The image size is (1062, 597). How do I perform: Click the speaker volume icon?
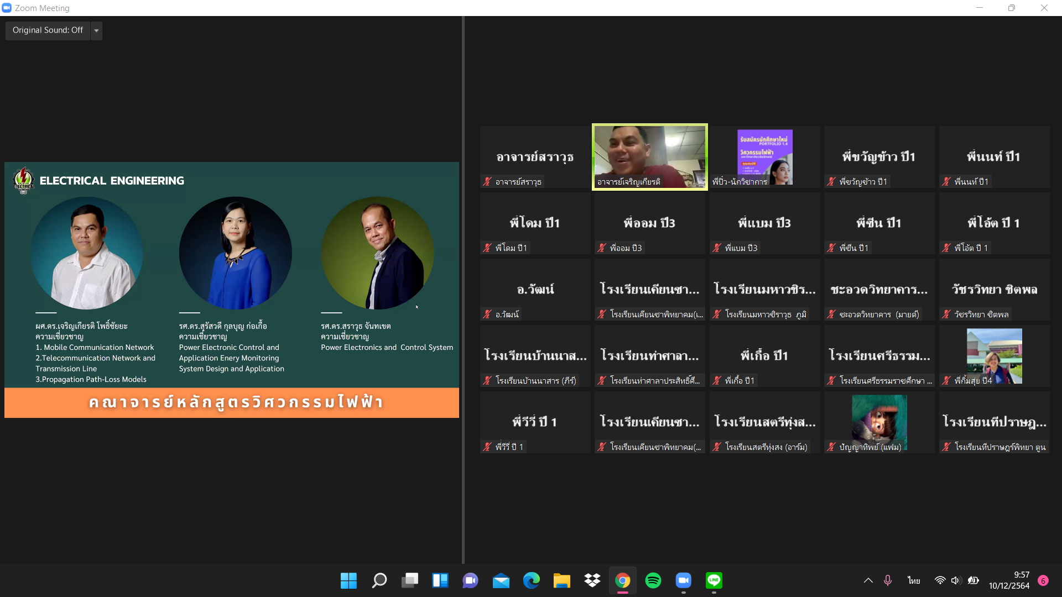point(956,580)
